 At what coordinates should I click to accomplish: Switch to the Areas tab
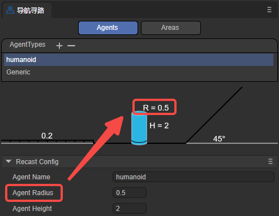(171, 28)
